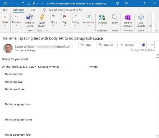Click the Save icon in title bar
159x138 pixels.
click(5, 4)
